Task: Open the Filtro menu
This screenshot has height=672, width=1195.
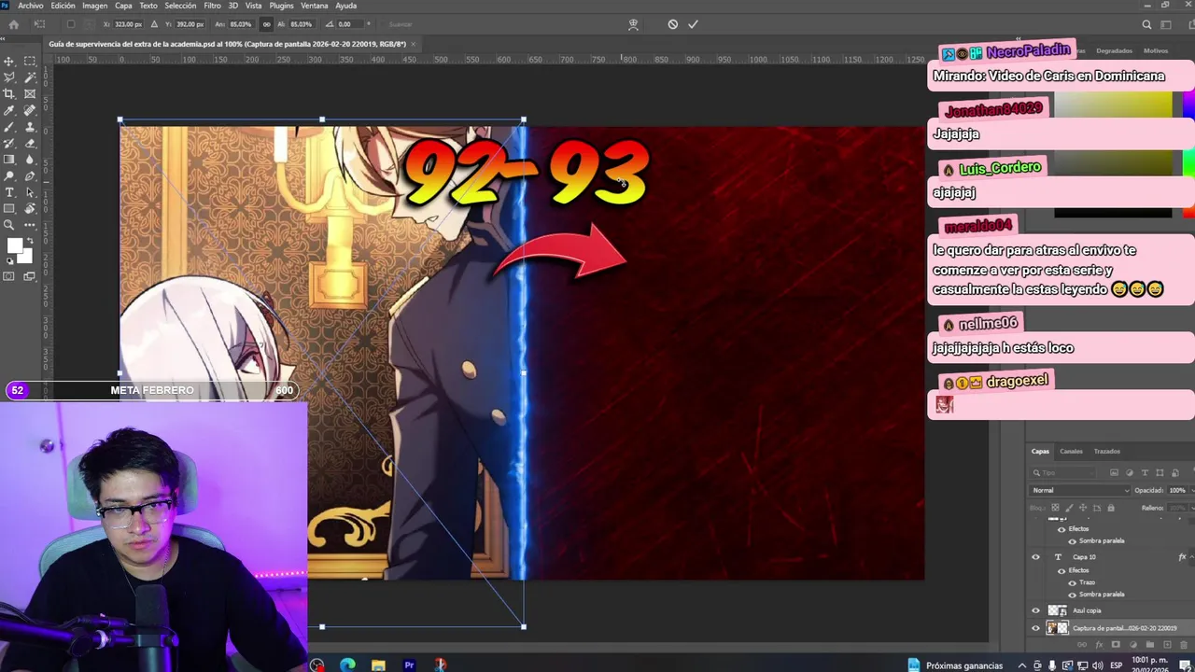Action: tap(212, 6)
